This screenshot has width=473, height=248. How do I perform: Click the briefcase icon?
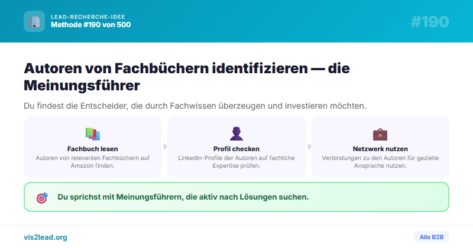click(x=380, y=135)
